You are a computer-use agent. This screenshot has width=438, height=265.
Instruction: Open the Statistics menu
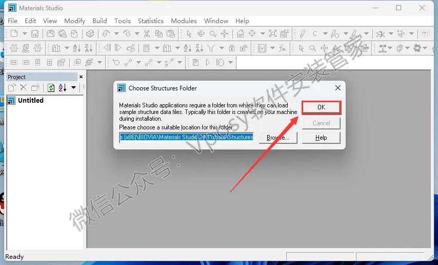pos(151,21)
